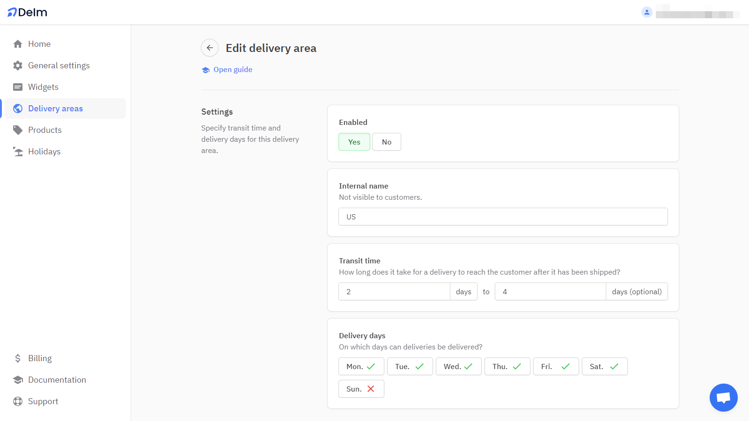Select the Support sidebar entry

(43, 401)
